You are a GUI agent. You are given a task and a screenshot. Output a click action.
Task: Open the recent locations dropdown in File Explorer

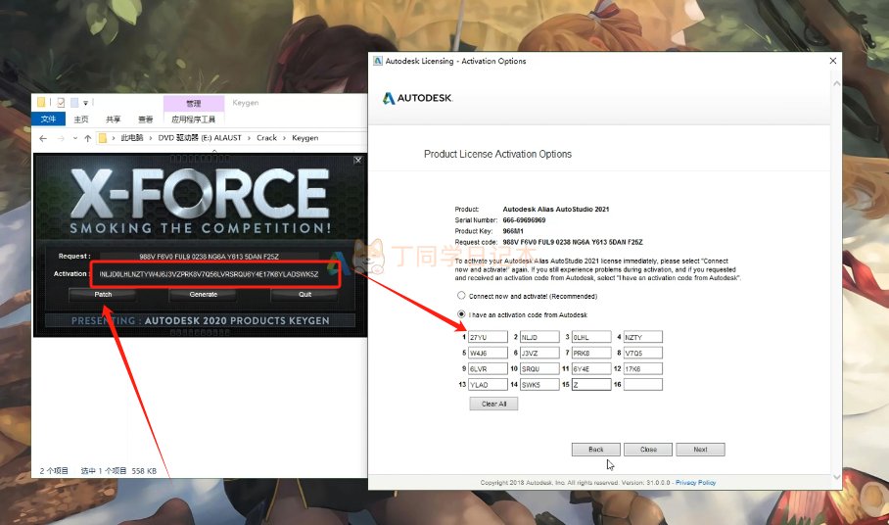coord(74,138)
